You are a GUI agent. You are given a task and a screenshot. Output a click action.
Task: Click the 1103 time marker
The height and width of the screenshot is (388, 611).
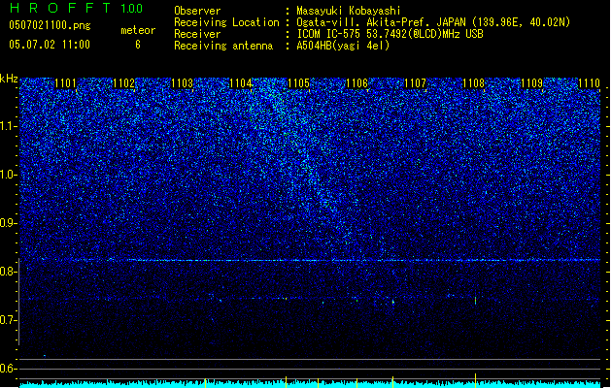pyautogui.click(x=182, y=83)
